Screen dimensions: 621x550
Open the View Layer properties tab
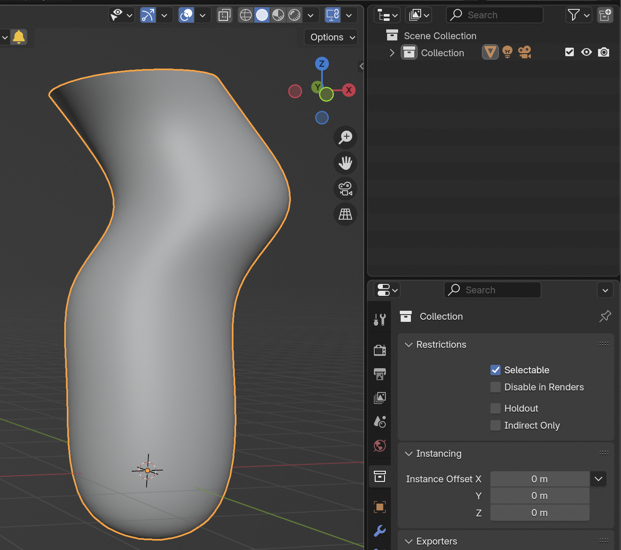(380, 398)
